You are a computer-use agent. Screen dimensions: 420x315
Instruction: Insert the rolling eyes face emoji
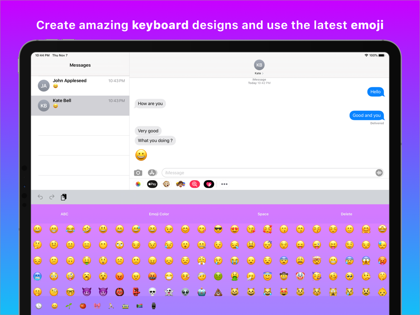pyautogui.click(x=119, y=245)
